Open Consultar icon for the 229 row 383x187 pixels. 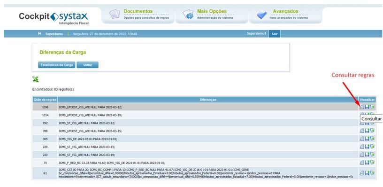point(362,147)
